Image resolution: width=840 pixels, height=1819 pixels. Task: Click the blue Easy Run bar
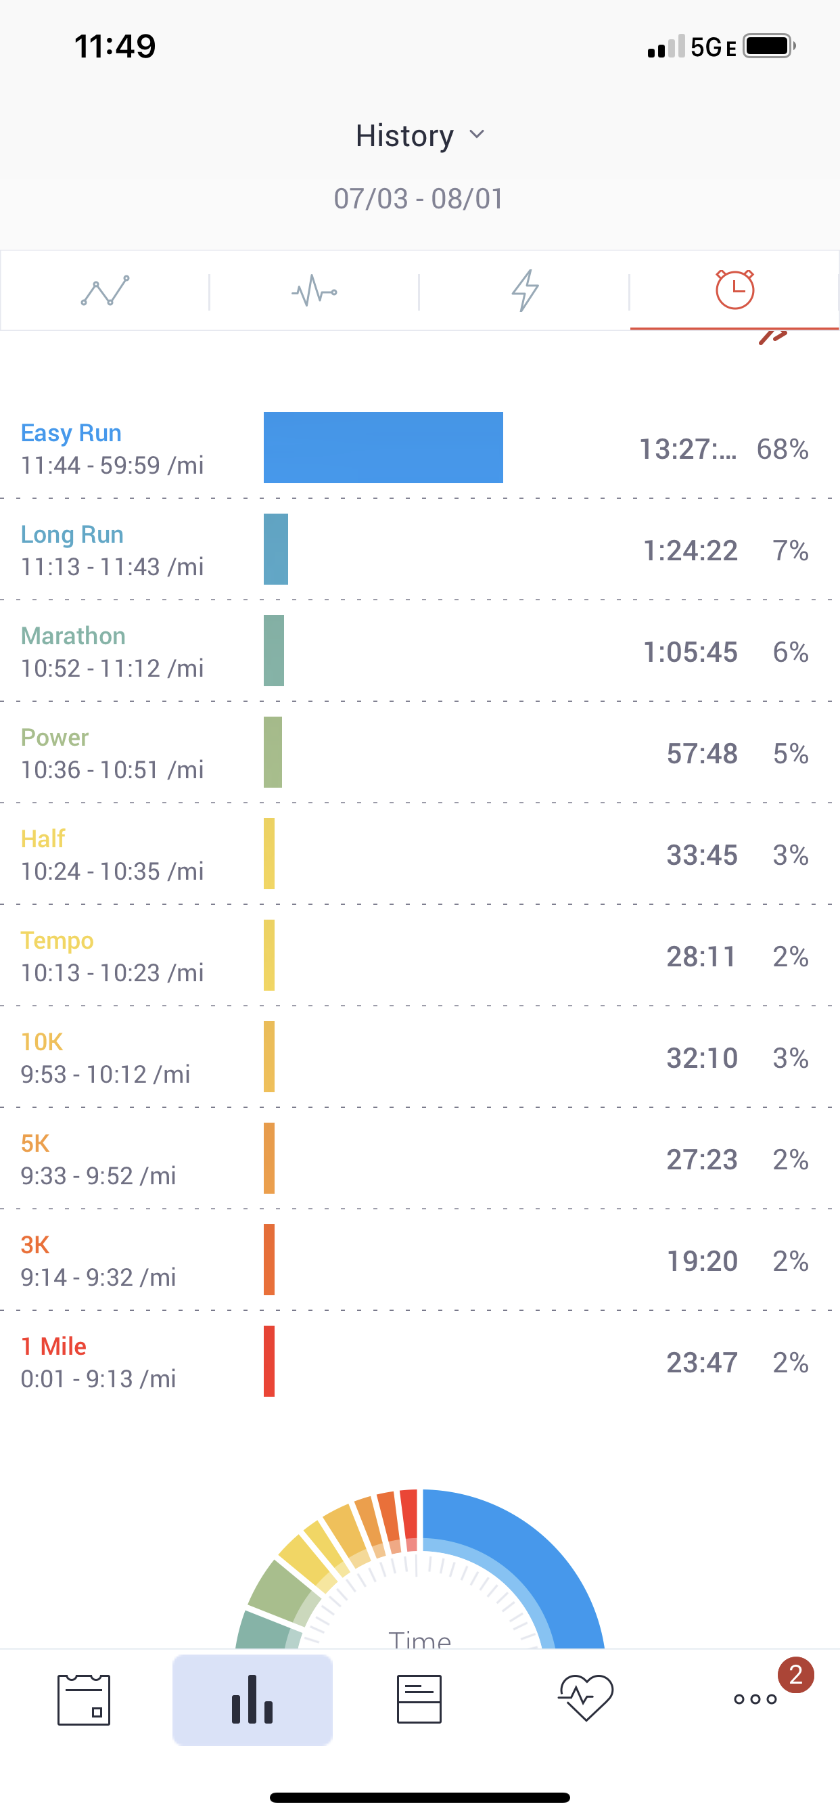click(x=383, y=448)
